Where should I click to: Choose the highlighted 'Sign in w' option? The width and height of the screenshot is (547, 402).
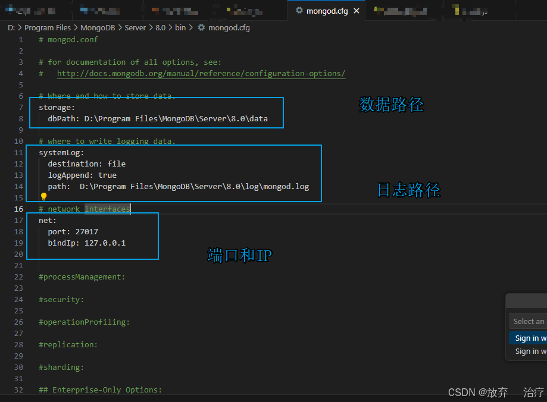[x=528, y=338]
